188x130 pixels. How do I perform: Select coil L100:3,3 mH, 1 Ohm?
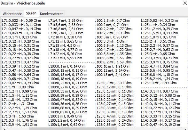coord(111,41)
